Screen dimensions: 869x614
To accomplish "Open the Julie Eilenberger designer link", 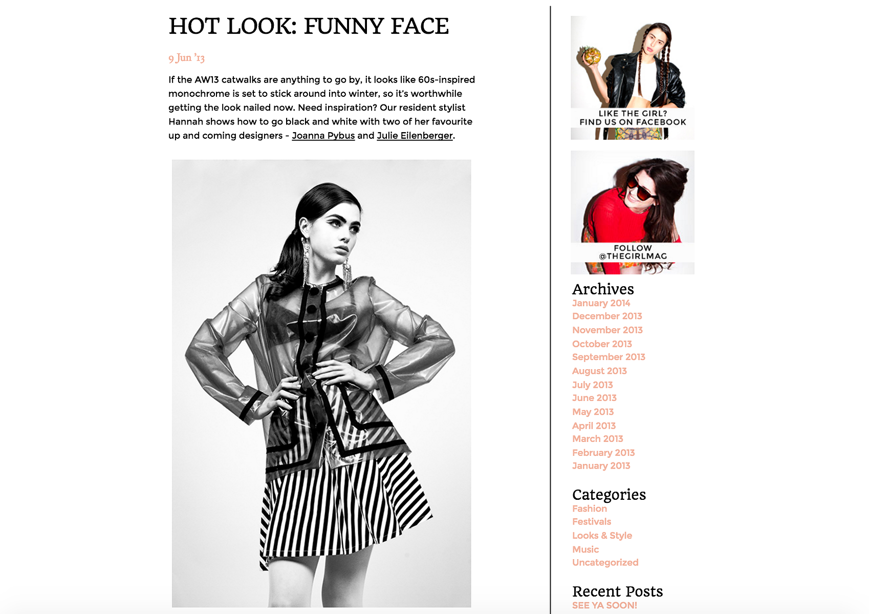I will (x=415, y=136).
